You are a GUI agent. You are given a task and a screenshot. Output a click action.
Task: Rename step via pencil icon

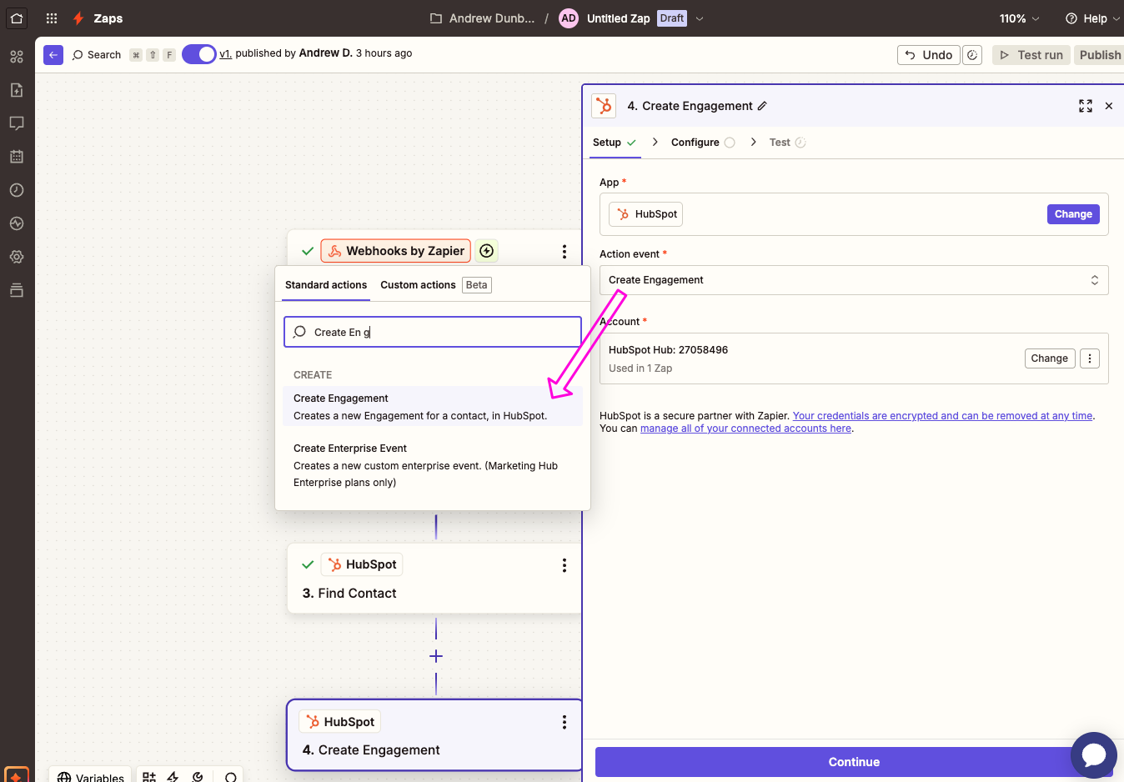point(762,106)
